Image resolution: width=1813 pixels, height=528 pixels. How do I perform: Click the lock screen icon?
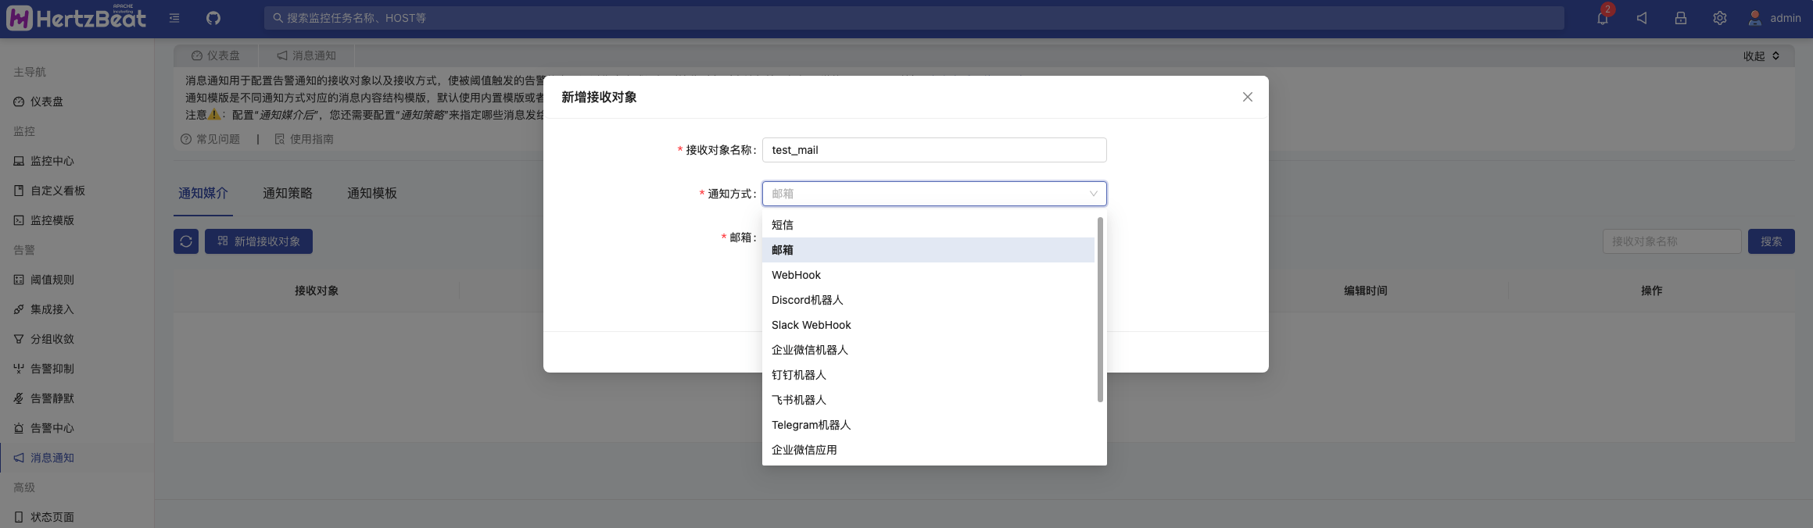point(1680,18)
